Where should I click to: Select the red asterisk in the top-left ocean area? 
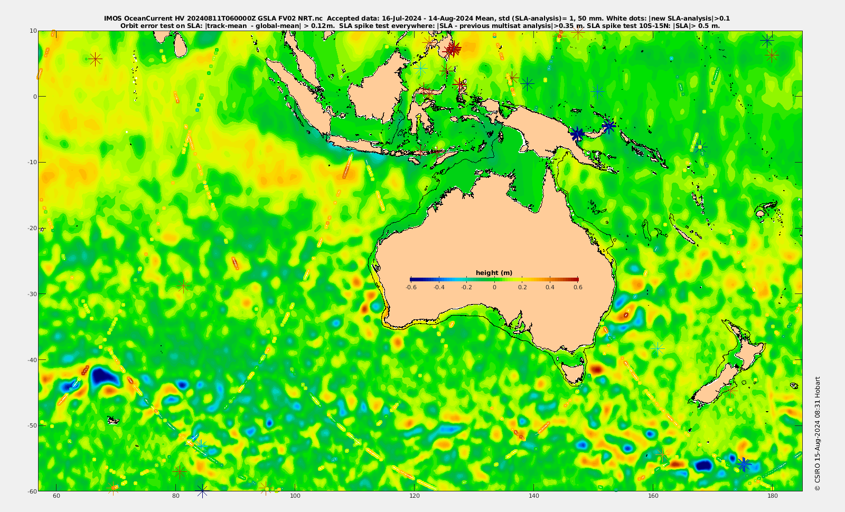point(95,59)
